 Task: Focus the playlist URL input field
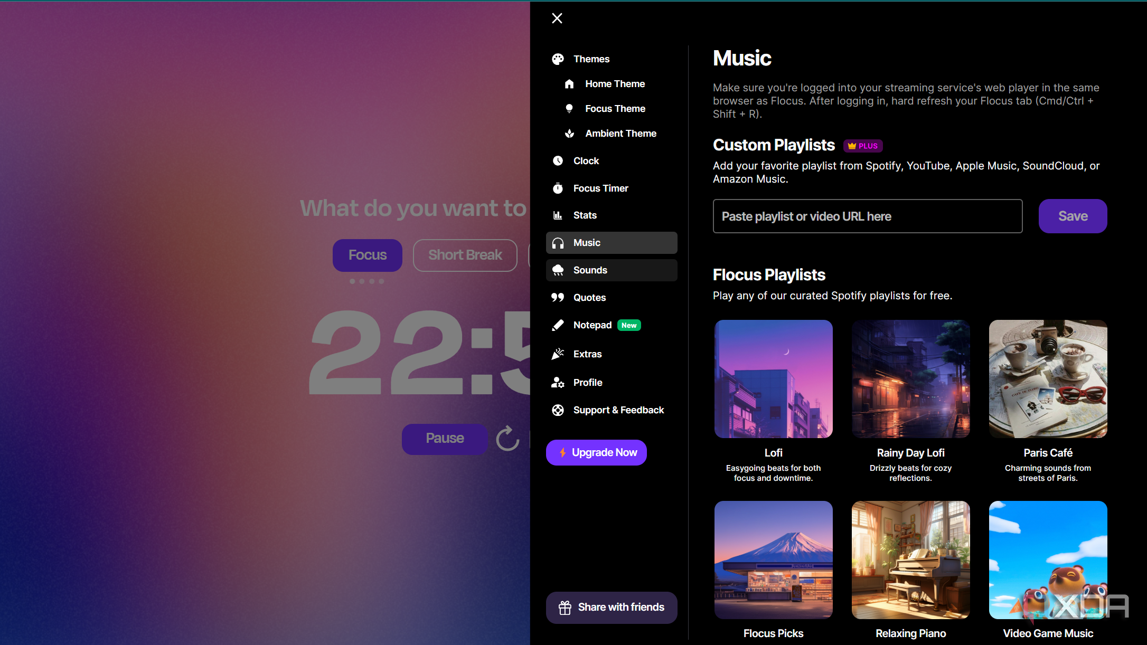[x=868, y=216]
